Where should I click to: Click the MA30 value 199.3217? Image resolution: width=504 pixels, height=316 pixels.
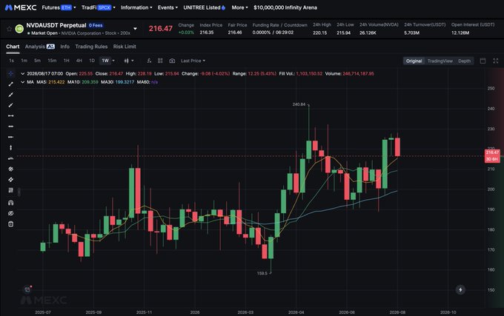click(125, 82)
